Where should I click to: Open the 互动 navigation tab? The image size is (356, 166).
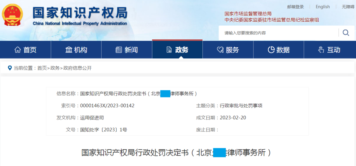pyautogui.click(x=330, y=50)
